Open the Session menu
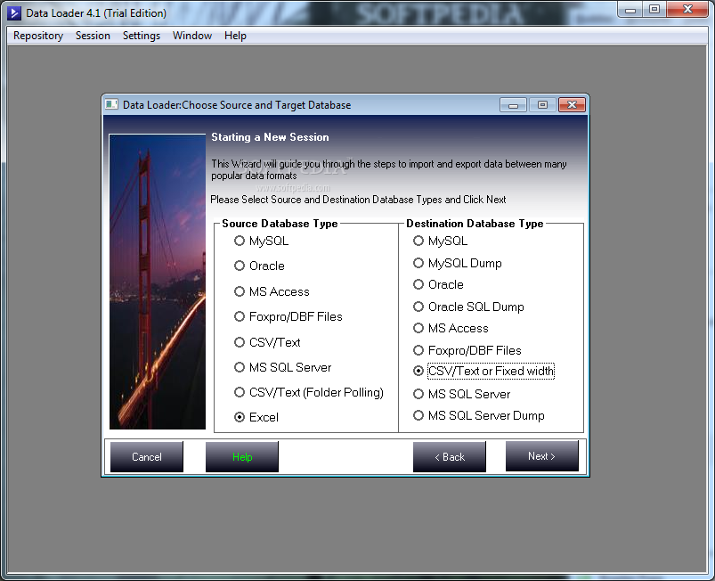Screen dimensions: 715x581 [x=93, y=36]
